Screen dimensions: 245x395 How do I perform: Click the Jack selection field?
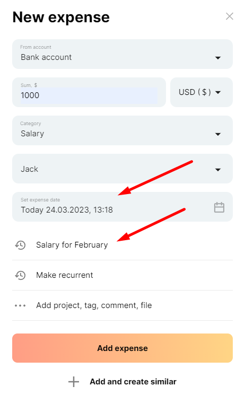tap(122, 169)
